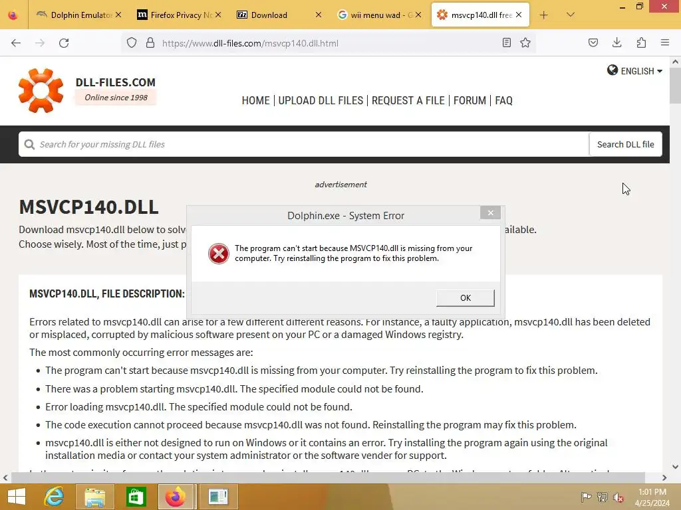Close the msvcp140.dll tab
The height and width of the screenshot is (510, 681).
(519, 15)
